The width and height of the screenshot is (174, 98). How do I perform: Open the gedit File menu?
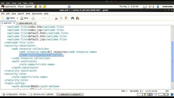pyautogui.click(x=3, y=14)
